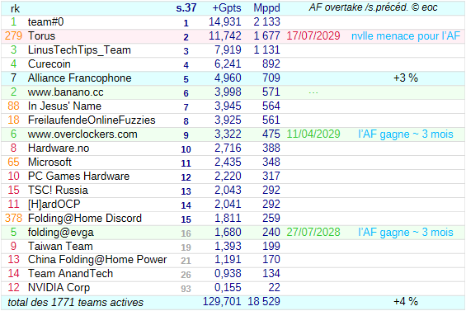Click the 'AF overtake /s.précéd. © eoc' header
The image size is (466, 311).
(x=374, y=7)
